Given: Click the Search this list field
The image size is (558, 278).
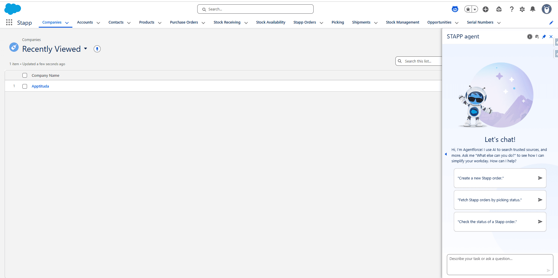Looking at the screenshot, I should (x=419, y=61).
